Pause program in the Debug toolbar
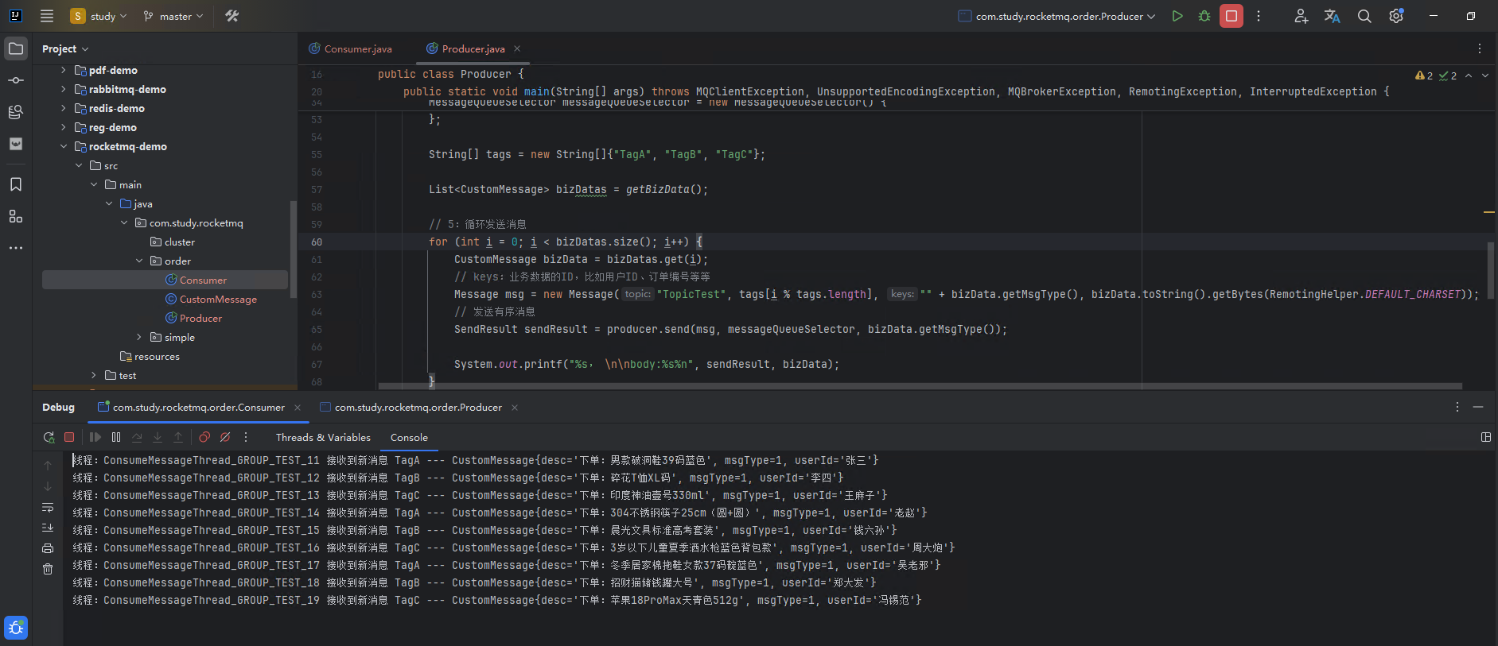1498x646 pixels. pos(116,437)
